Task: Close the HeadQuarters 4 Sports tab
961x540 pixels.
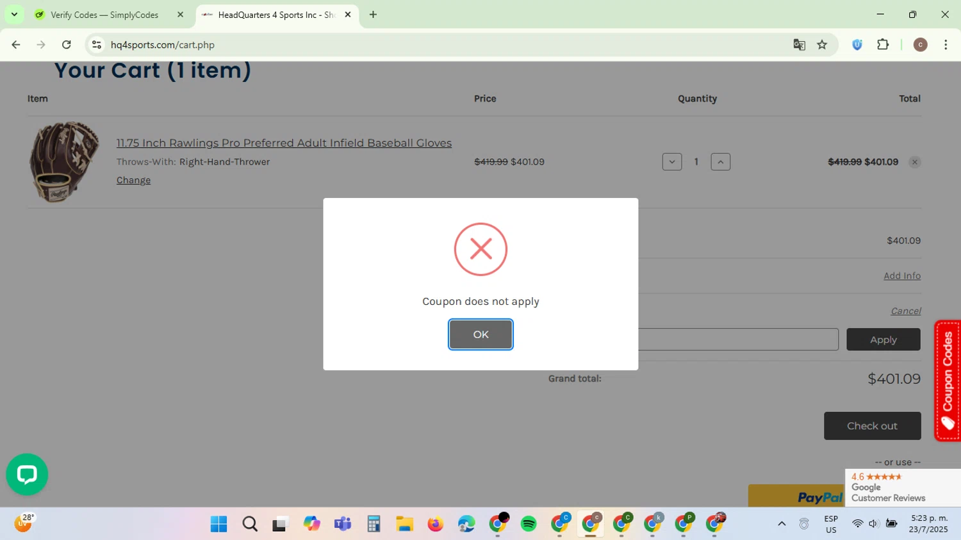Action: [x=348, y=15]
